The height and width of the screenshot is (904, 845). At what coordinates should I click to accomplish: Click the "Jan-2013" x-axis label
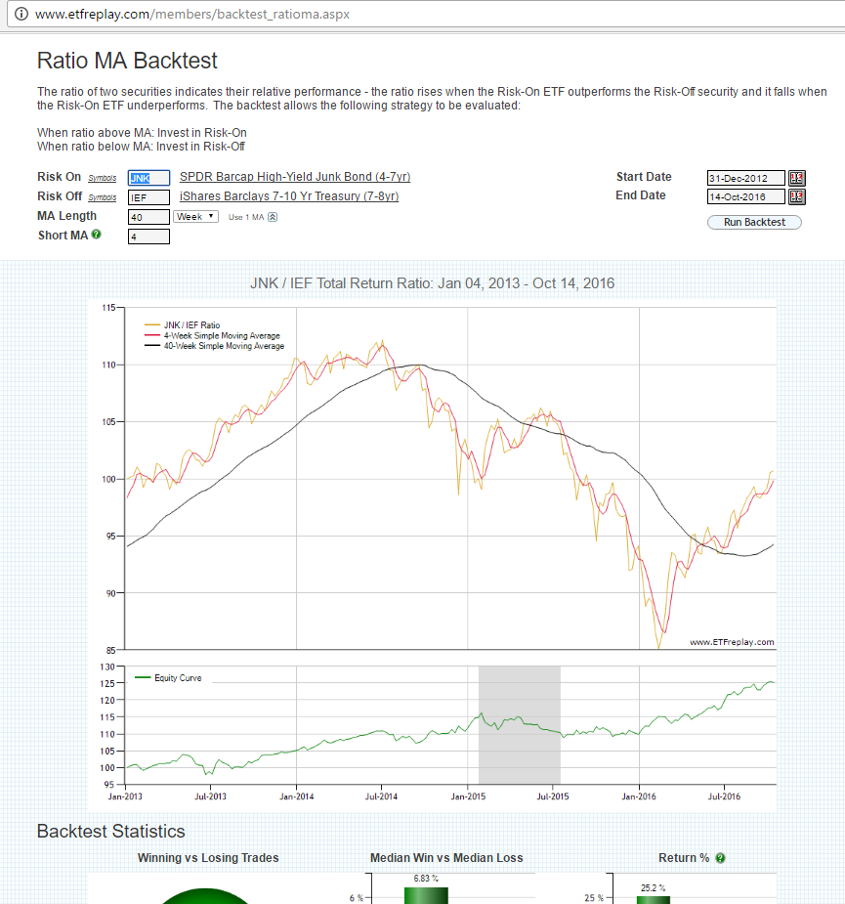pos(125,796)
